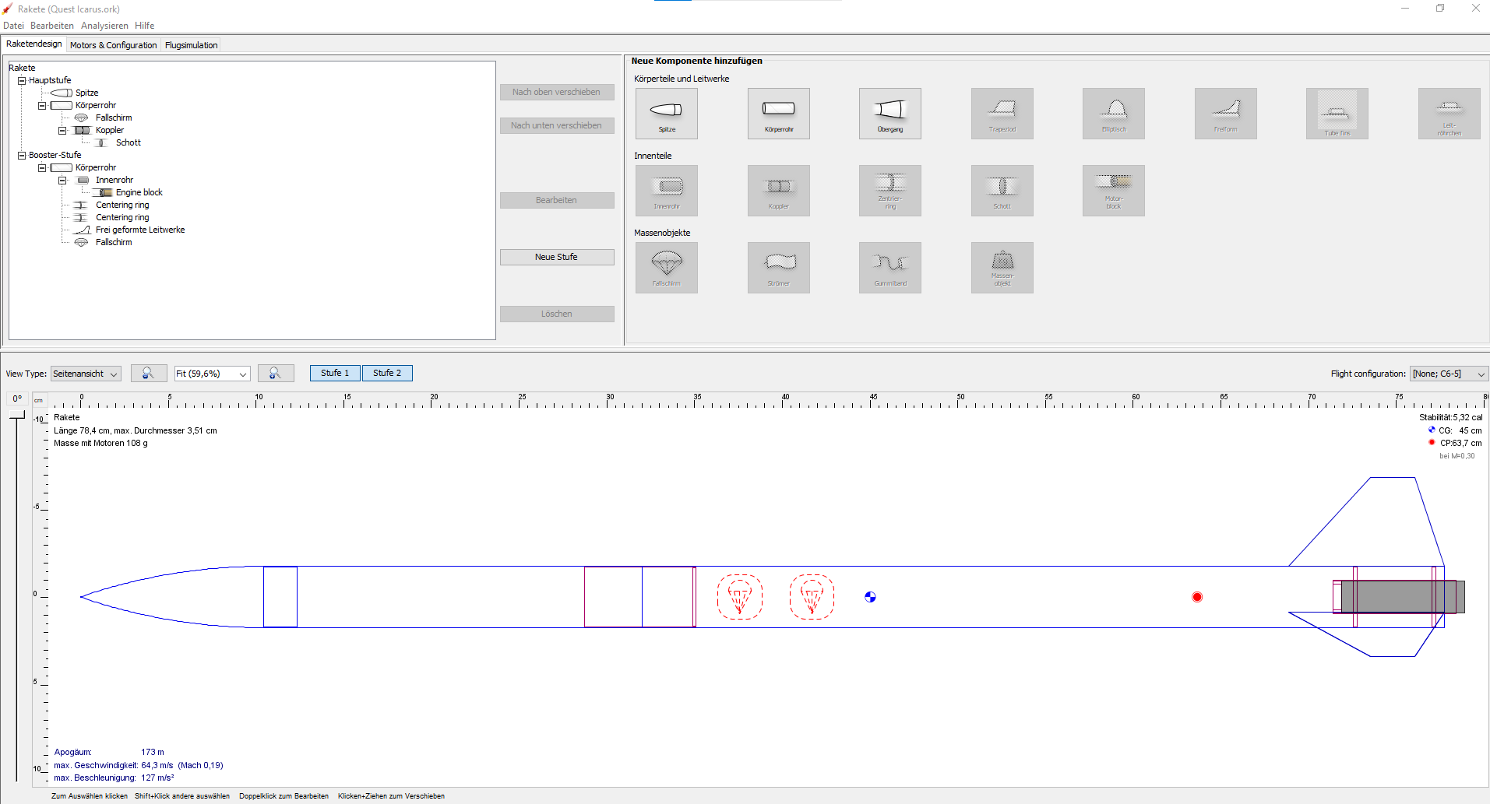Open the View Type Seitenansicht dropdown
Image resolution: width=1490 pixels, height=804 pixels.
coord(86,374)
